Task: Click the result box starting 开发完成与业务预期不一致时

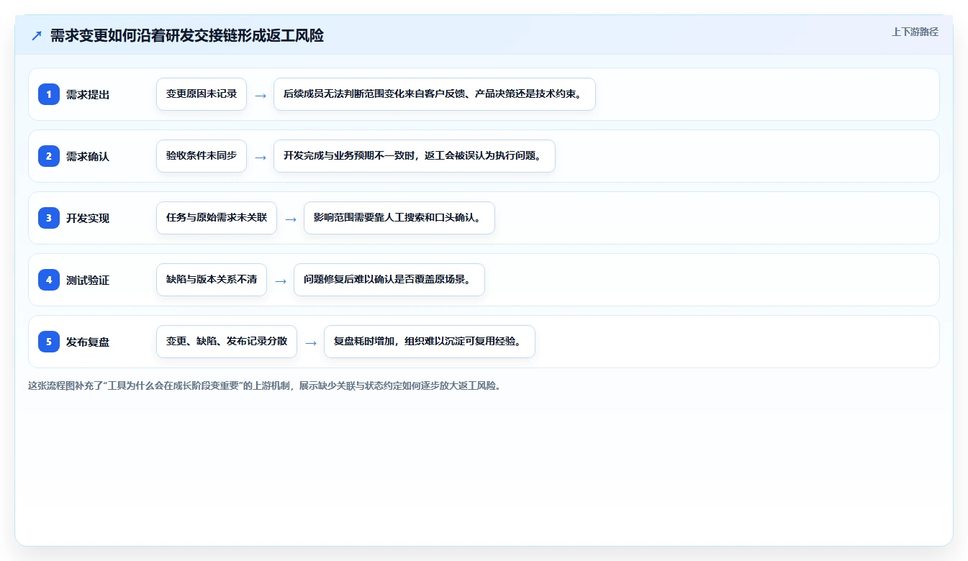Action: click(x=415, y=156)
